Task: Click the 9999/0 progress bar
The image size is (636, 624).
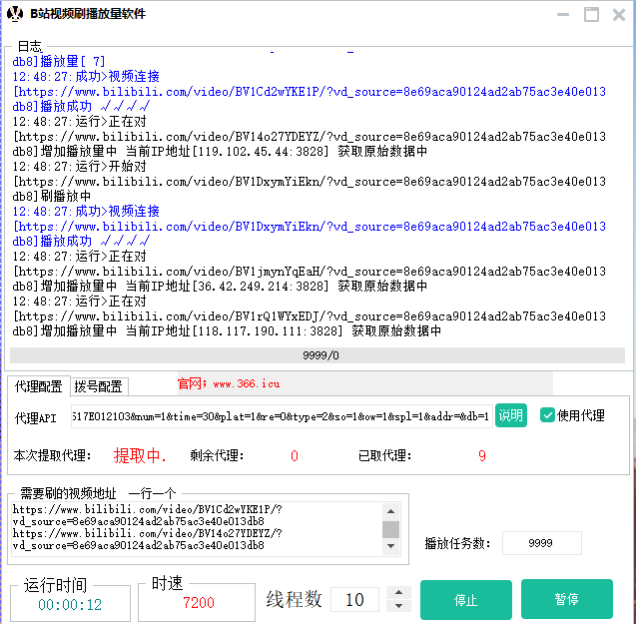Action: (x=319, y=355)
